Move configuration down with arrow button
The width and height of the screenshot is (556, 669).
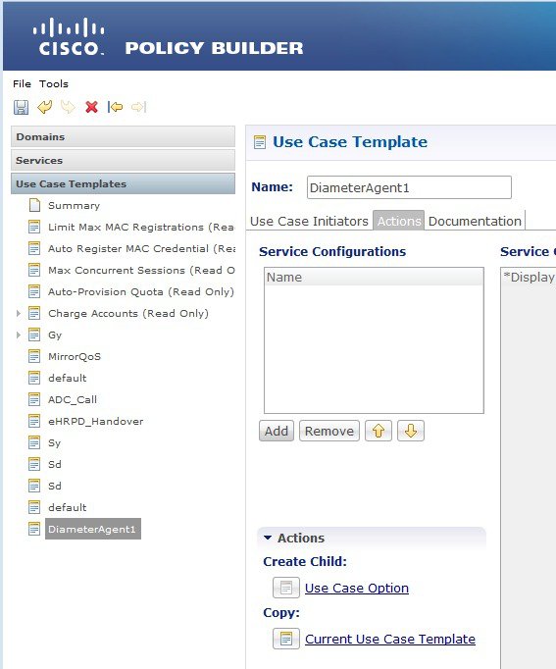pos(411,431)
